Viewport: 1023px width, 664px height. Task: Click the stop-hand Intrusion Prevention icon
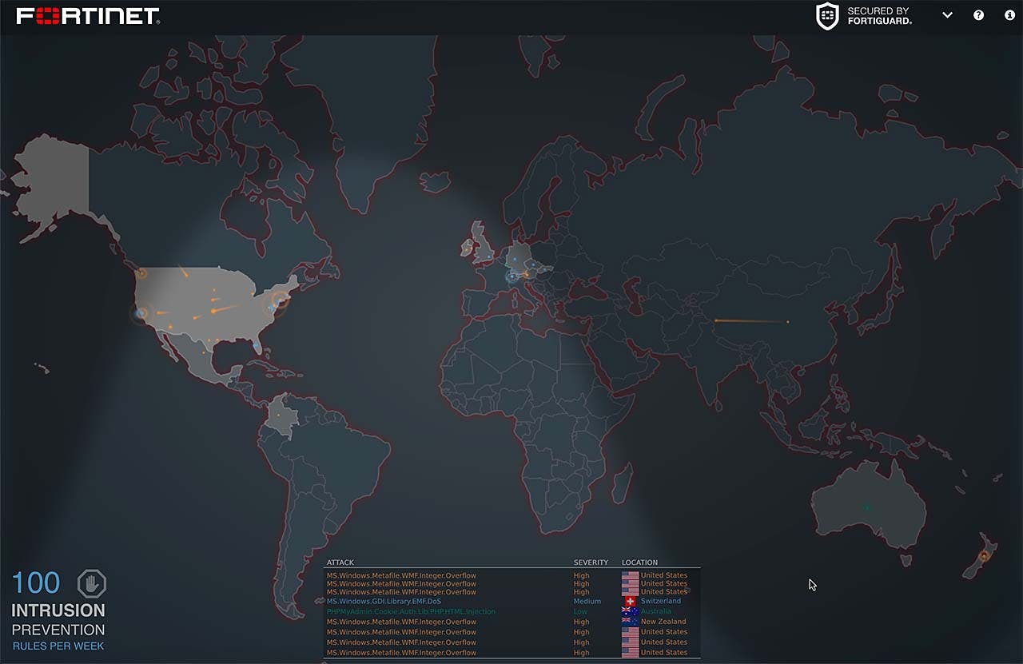[92, 583]
